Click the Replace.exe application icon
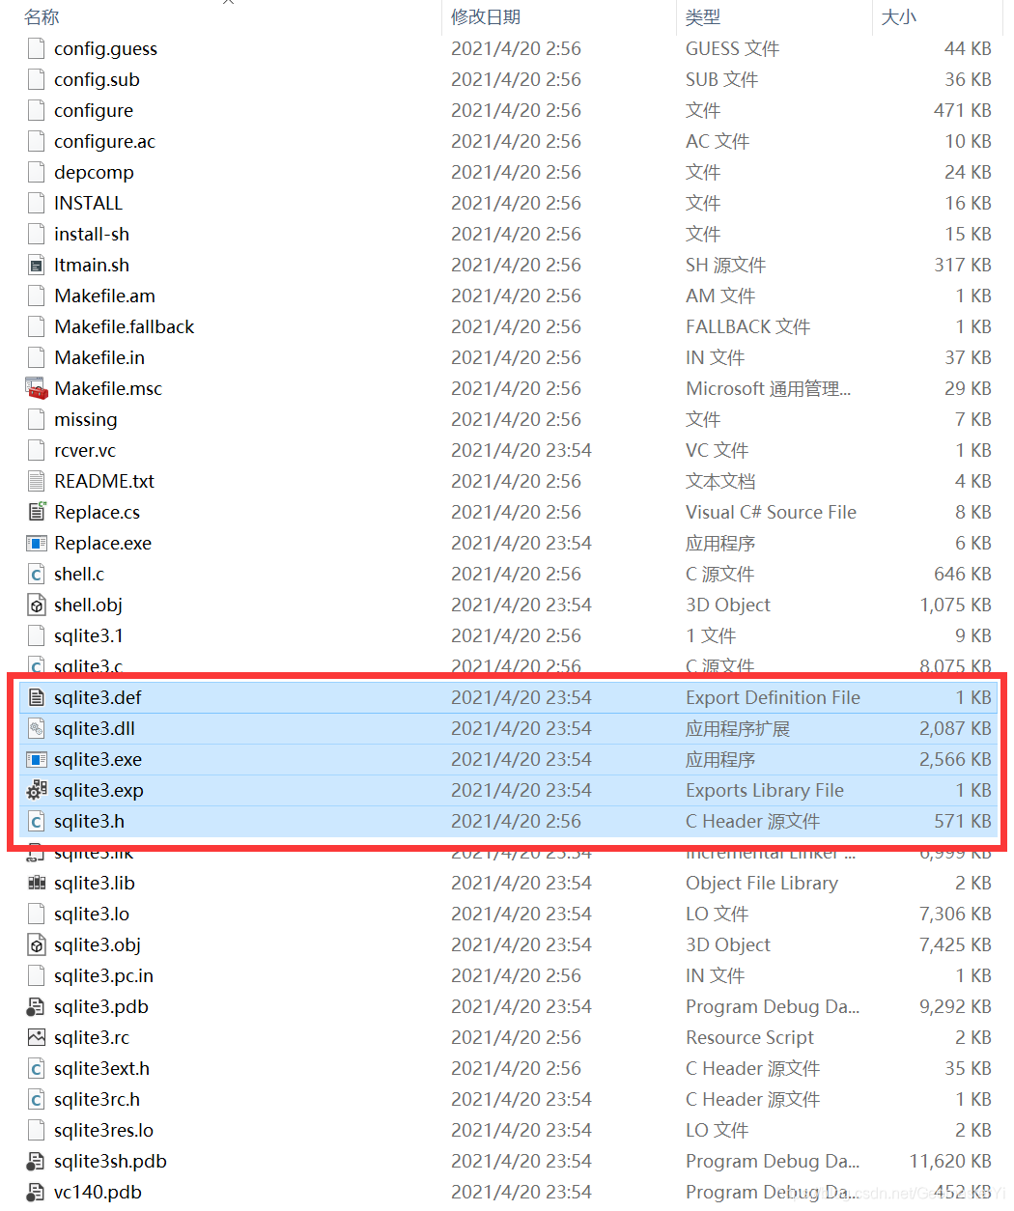The width and height of the screenshot is (1014, 1211). 37,543
